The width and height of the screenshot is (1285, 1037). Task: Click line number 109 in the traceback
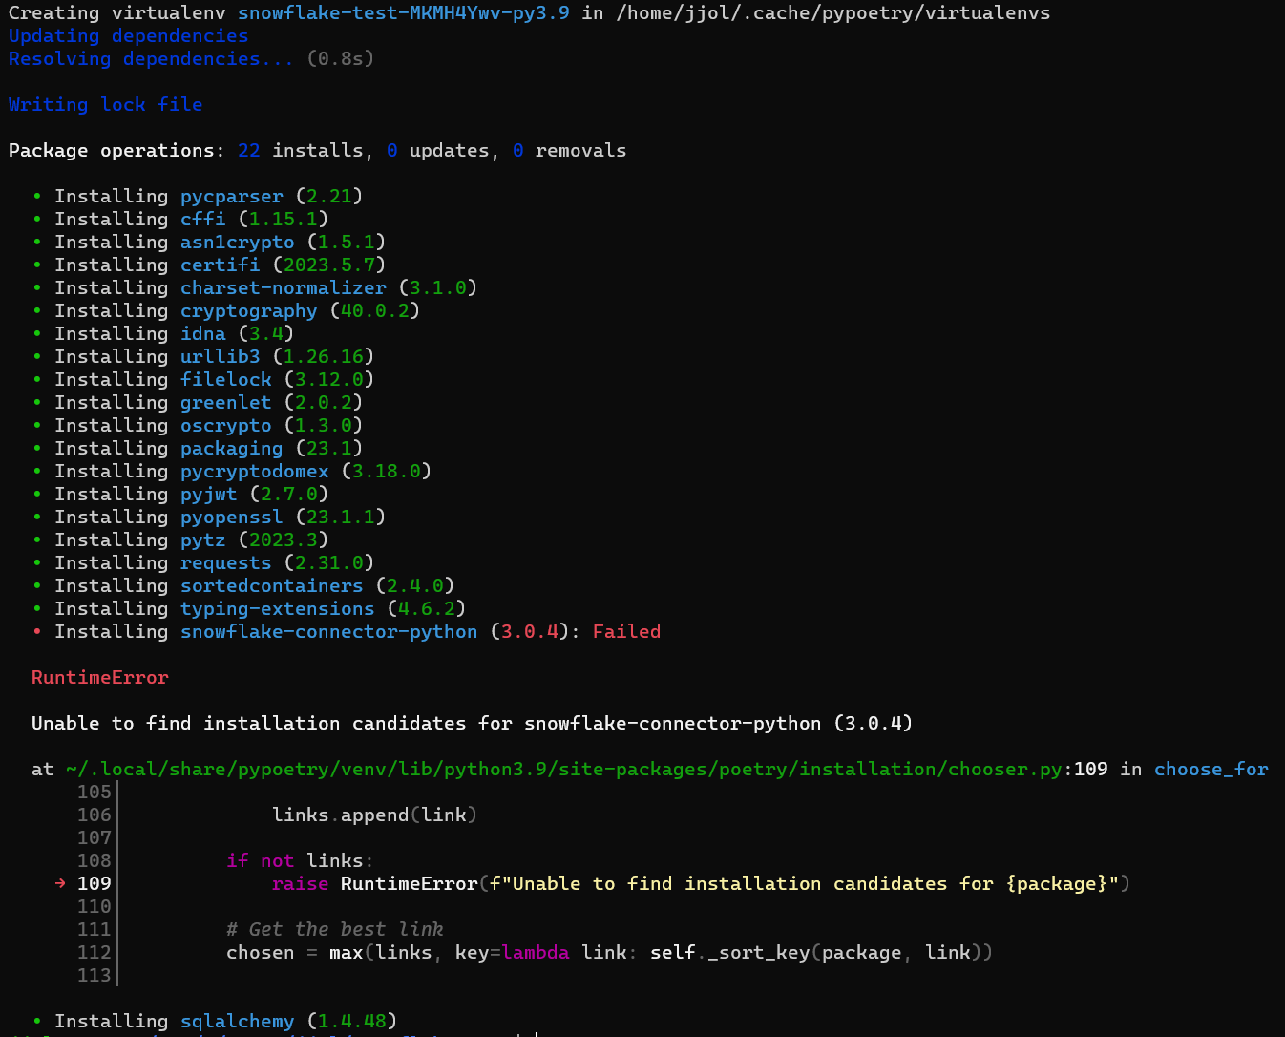point(94,883)
